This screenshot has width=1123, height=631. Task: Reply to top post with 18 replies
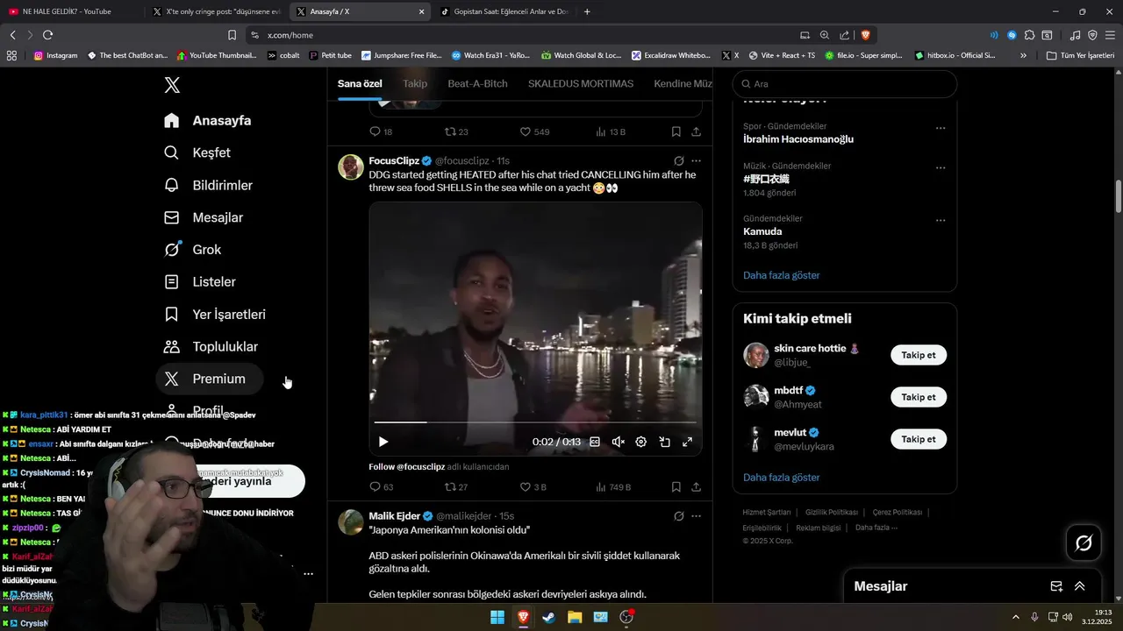(381, 131)
